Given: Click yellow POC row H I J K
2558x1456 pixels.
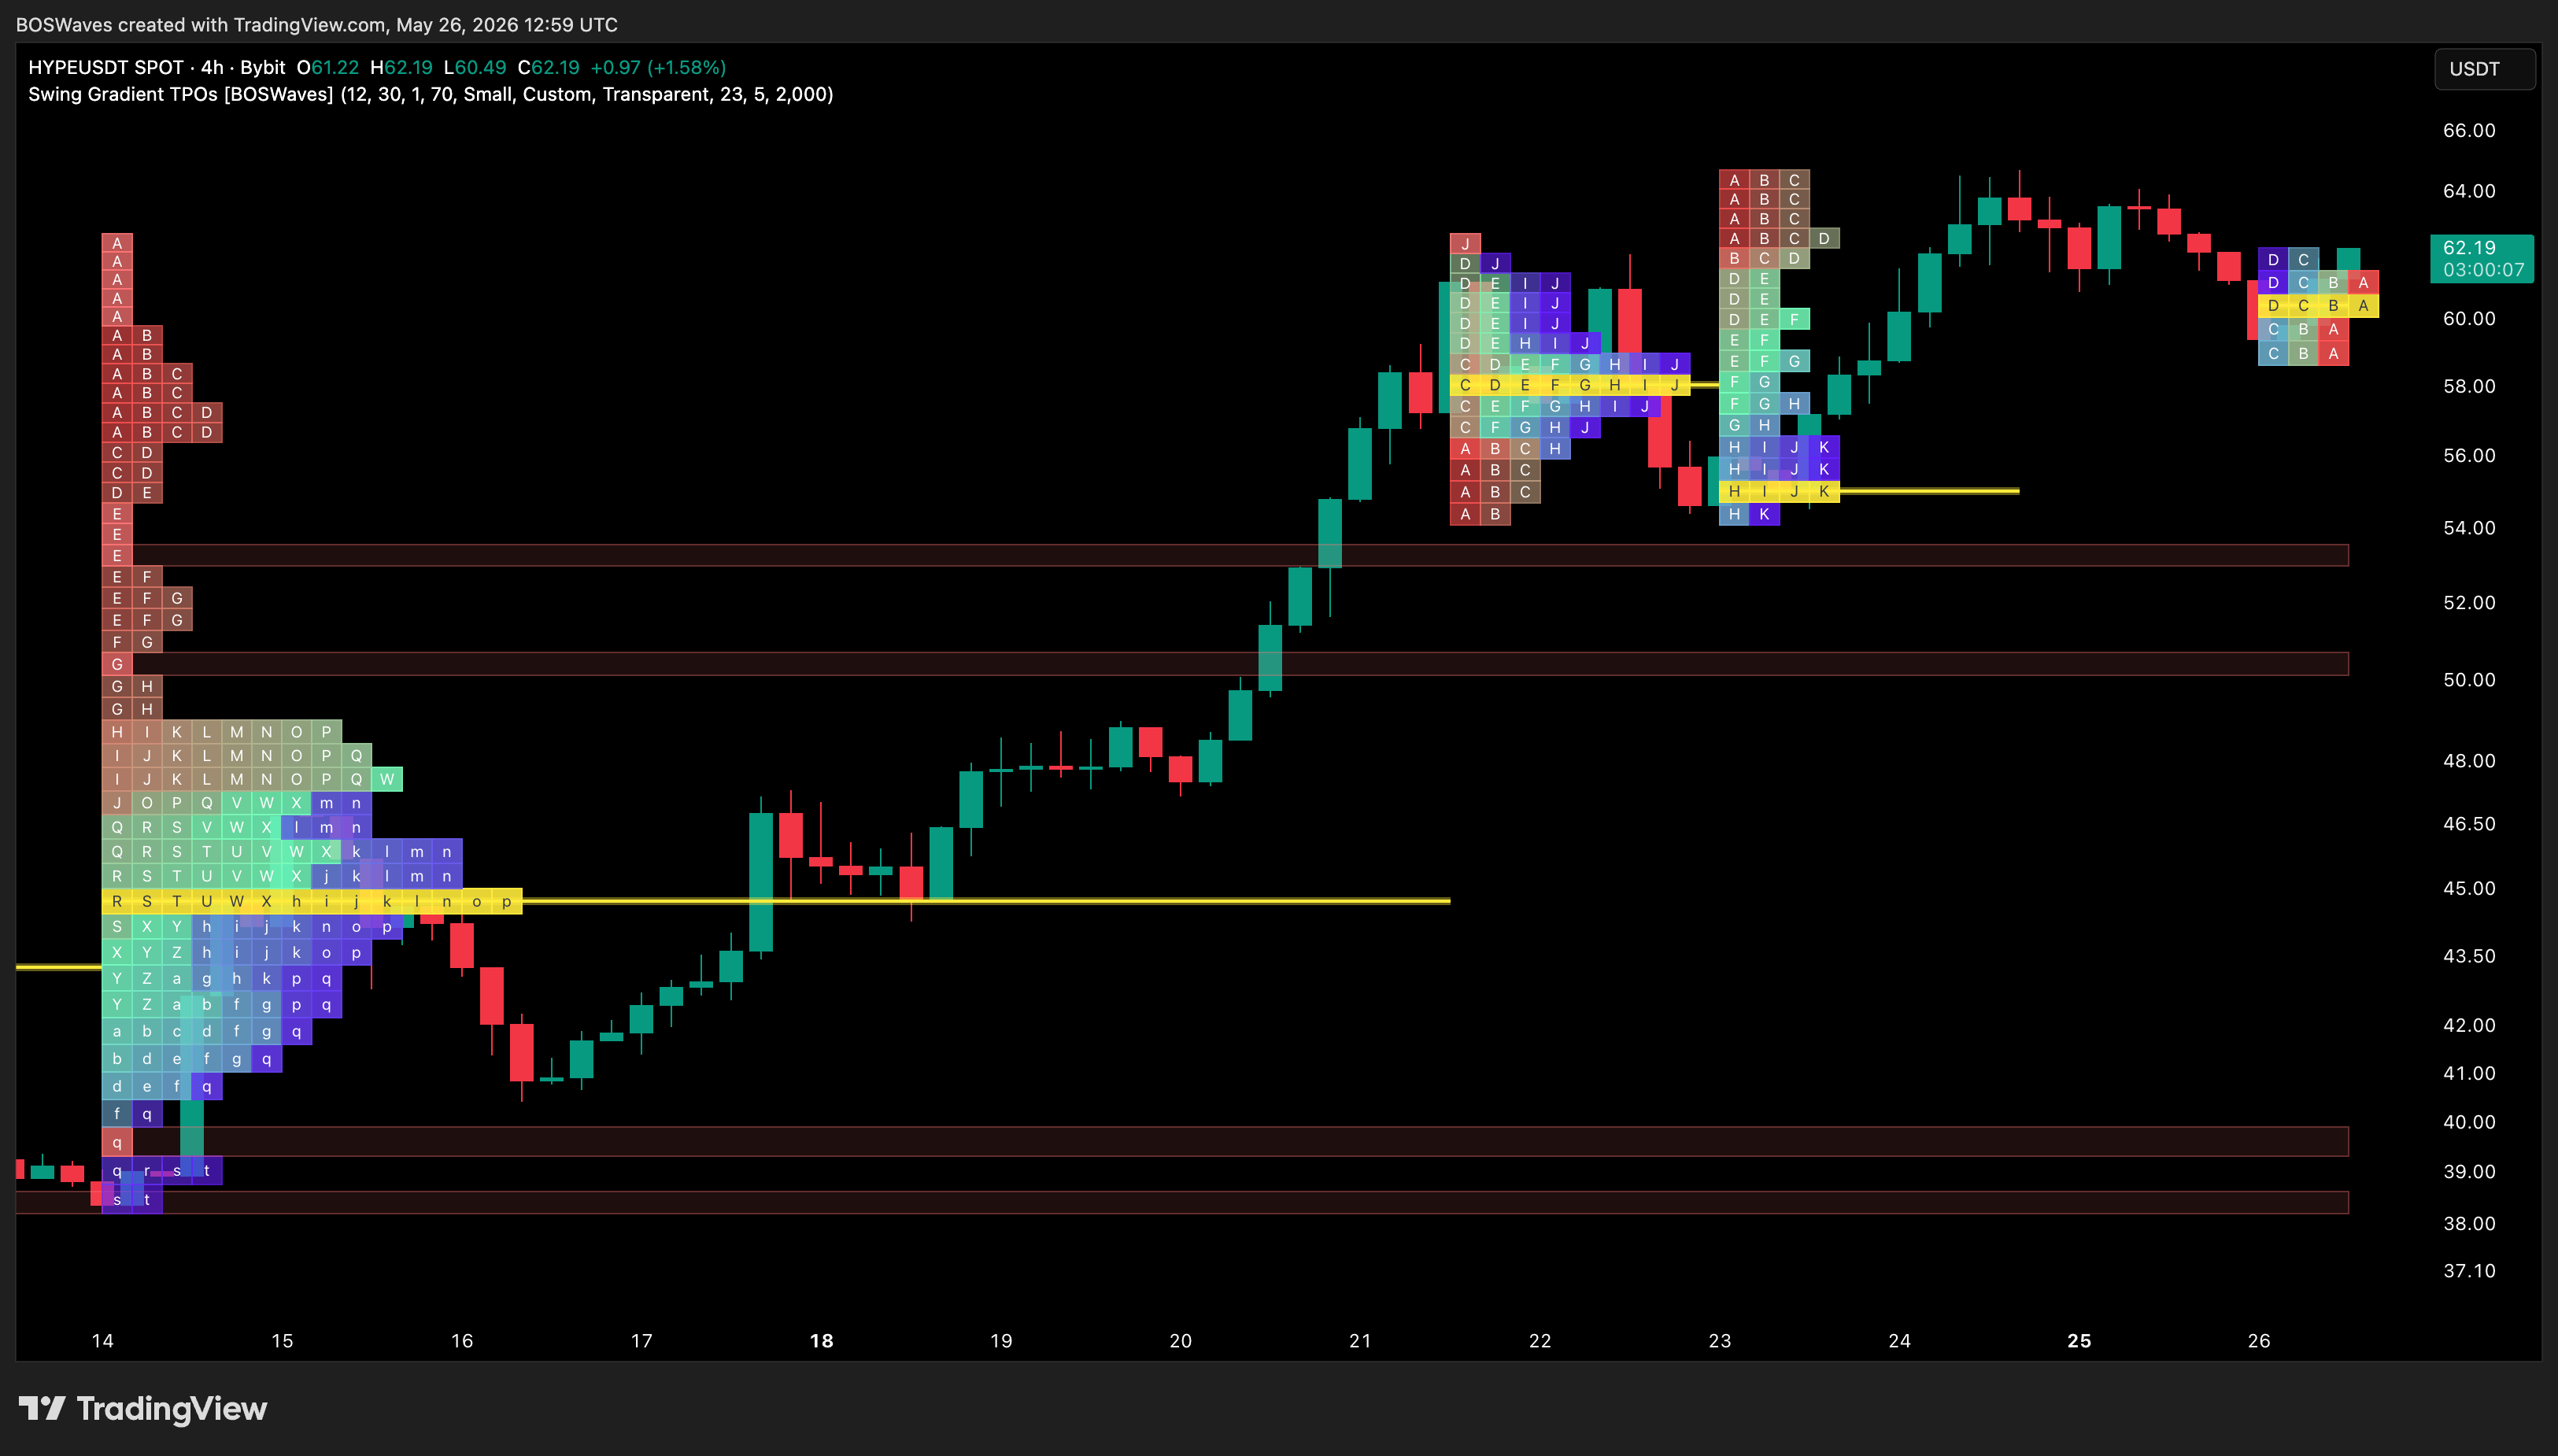Looking at the screenshot, I should coord(1779,491).
